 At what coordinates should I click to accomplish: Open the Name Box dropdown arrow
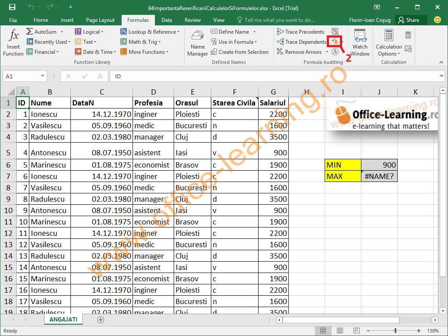[42, 76]
